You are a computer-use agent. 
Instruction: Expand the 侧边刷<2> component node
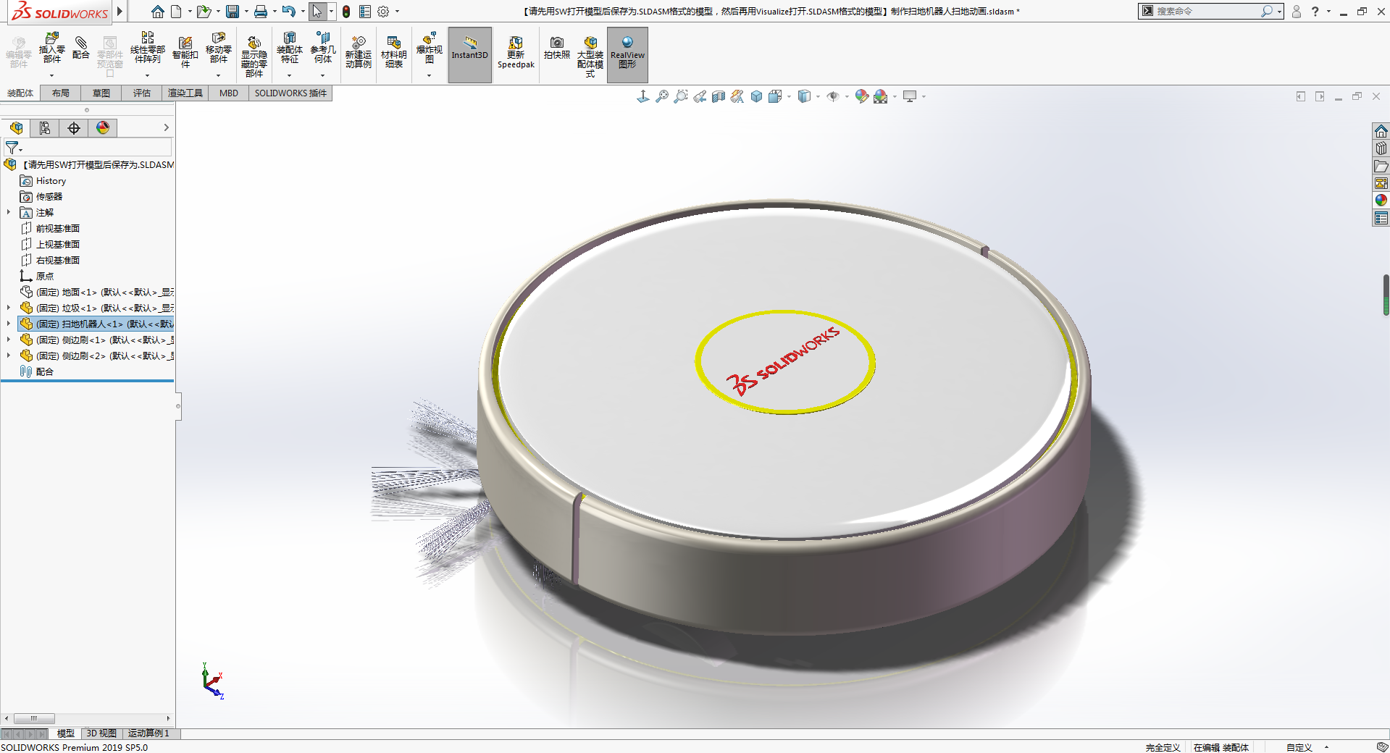9,356
